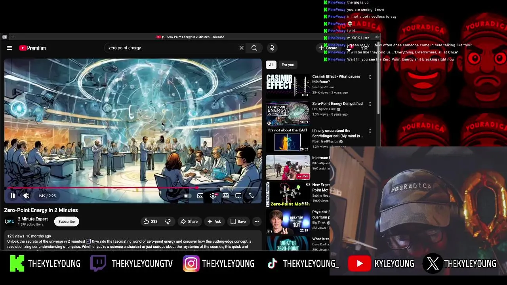
Task: Mute the video with the speaker icon
Action: (x=26, y=196)
